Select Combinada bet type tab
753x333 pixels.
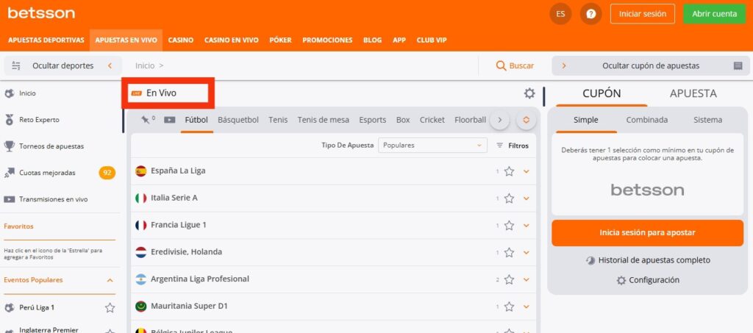[647, 120]
